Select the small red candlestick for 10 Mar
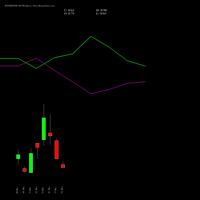Viewport: 200px width, 200px height. click(24, 170)
